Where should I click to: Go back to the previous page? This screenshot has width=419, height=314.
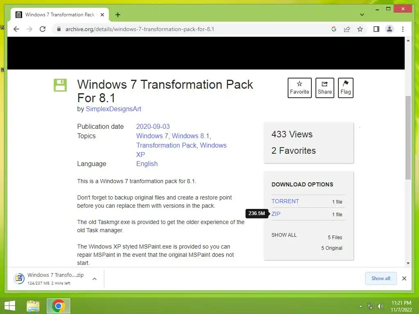tap(16, 29)
